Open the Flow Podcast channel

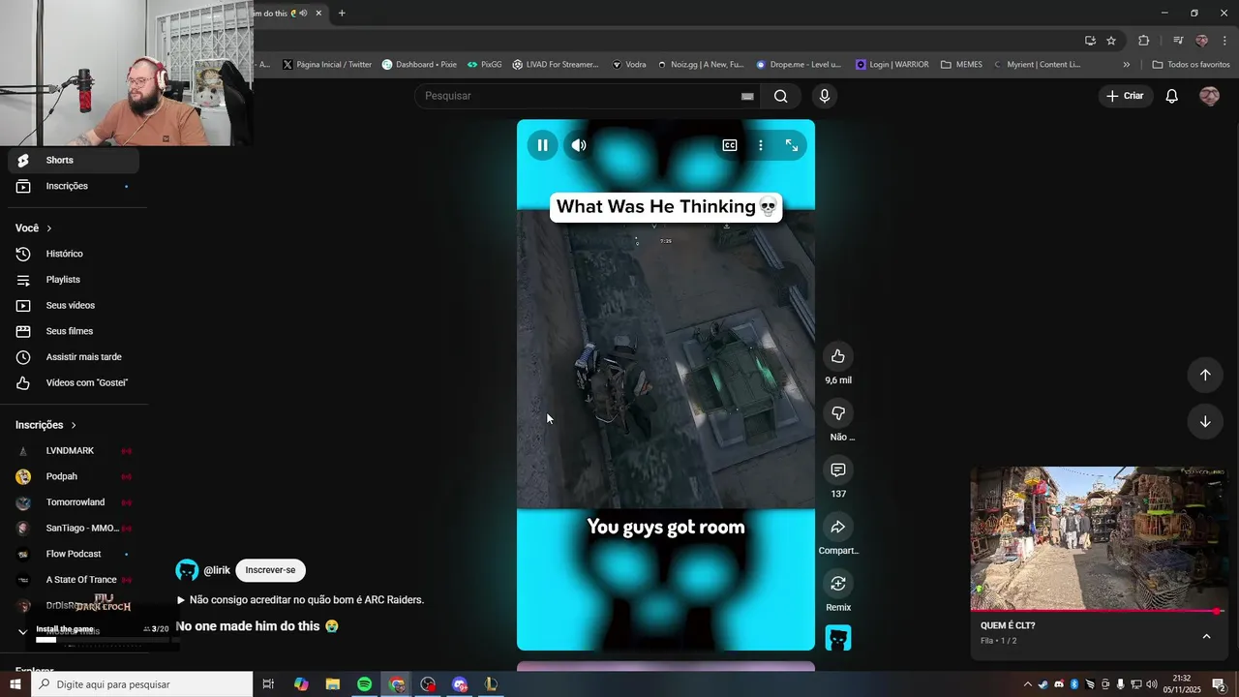click(x=73, y=554)
